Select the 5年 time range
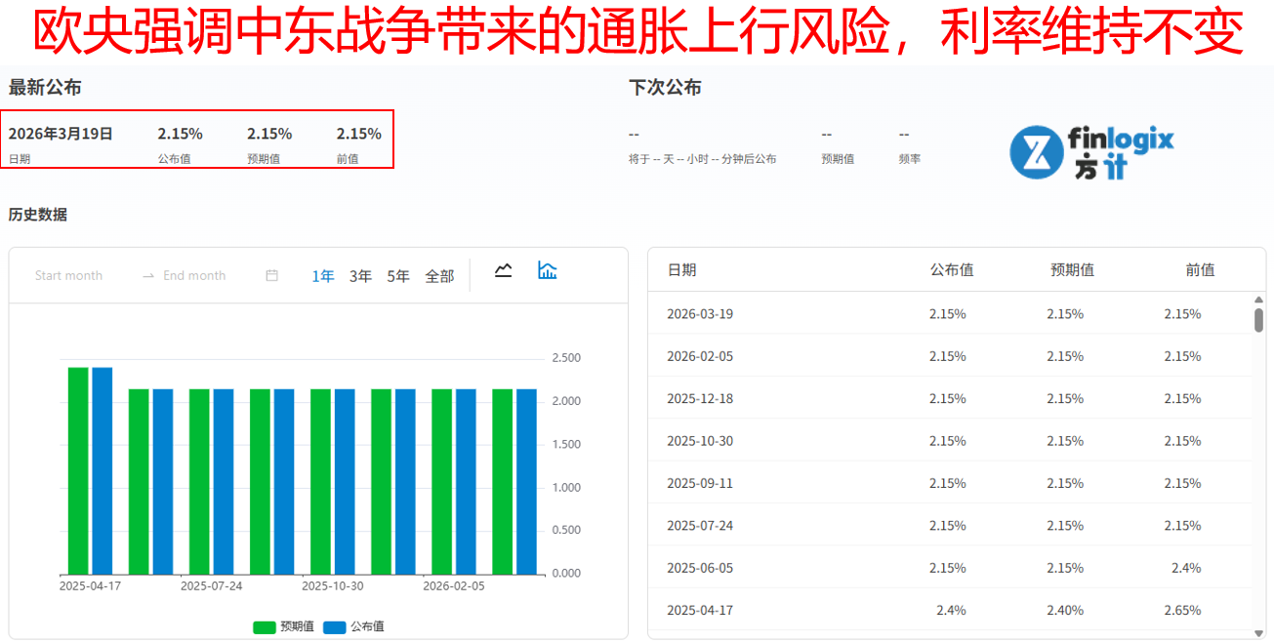 click(x=398, y=276)
